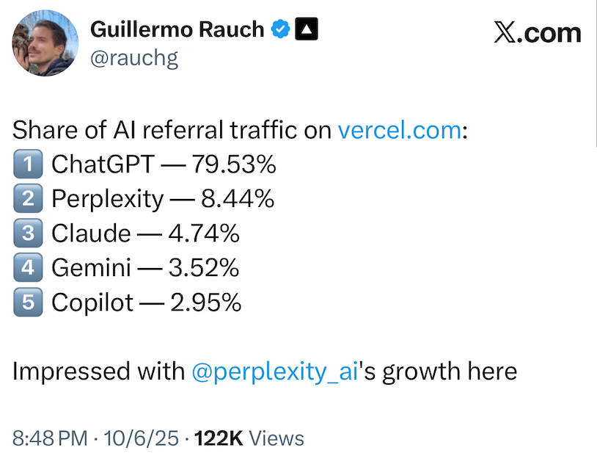Click the Copilot — 2.95% line
Image resolution: width=597 pixels, height=467 pixels.
146,303
